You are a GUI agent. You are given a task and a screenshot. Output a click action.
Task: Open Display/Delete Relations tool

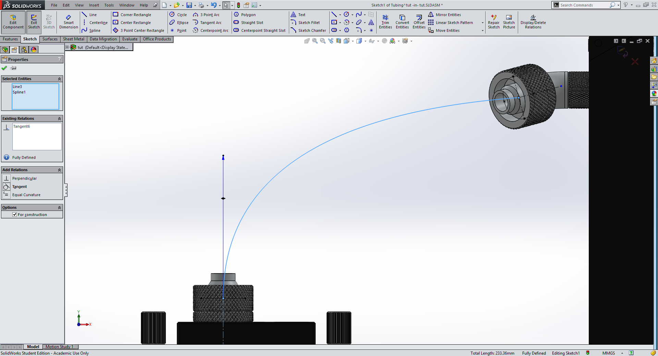pos(533,22)
